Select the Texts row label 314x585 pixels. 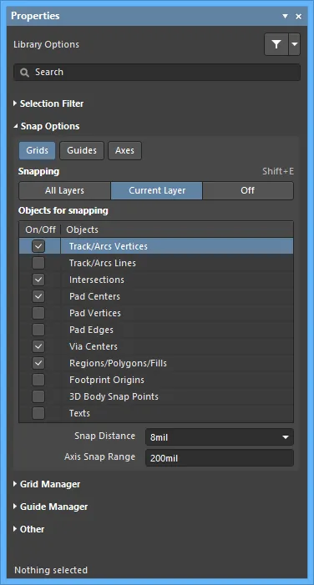pyautogui.click(x=79, y=413)
